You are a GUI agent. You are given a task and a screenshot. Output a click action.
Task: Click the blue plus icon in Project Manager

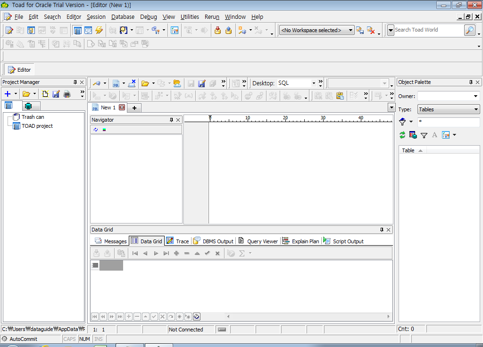pos(8,94)
